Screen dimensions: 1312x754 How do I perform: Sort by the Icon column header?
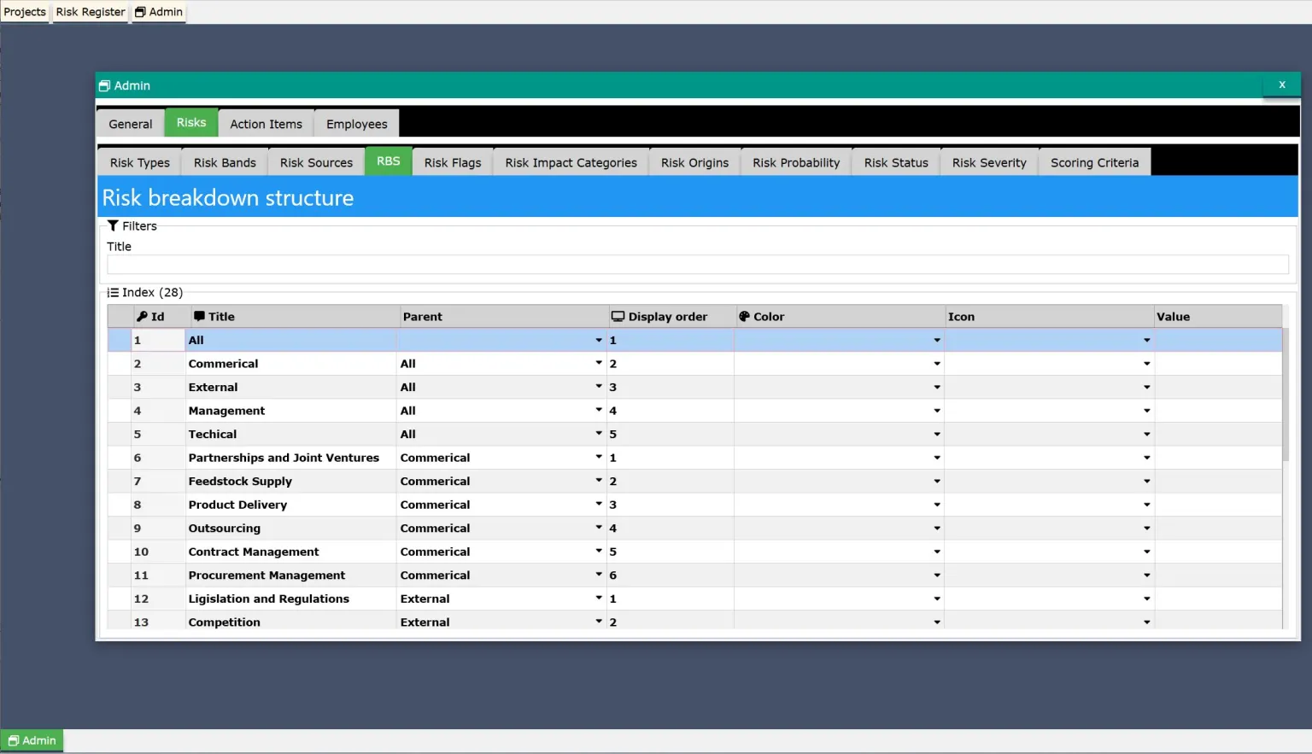pos(1049,317)
